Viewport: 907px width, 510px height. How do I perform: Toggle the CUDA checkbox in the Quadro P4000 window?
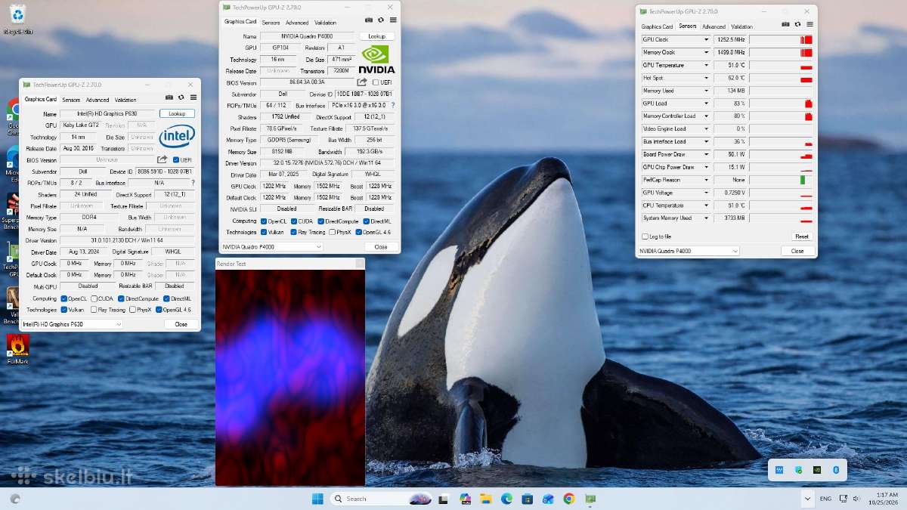point(293,221)
